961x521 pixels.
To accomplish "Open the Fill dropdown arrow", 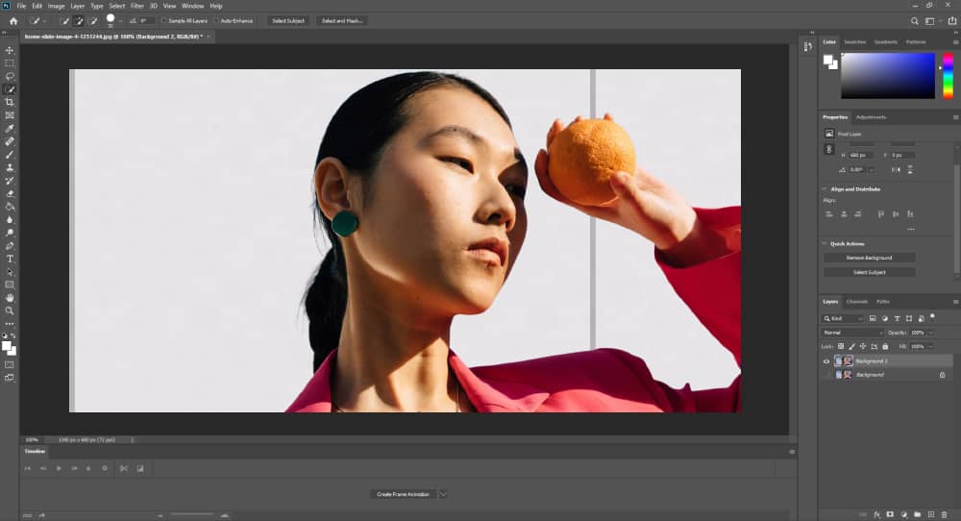I will [x=930, y=346].
